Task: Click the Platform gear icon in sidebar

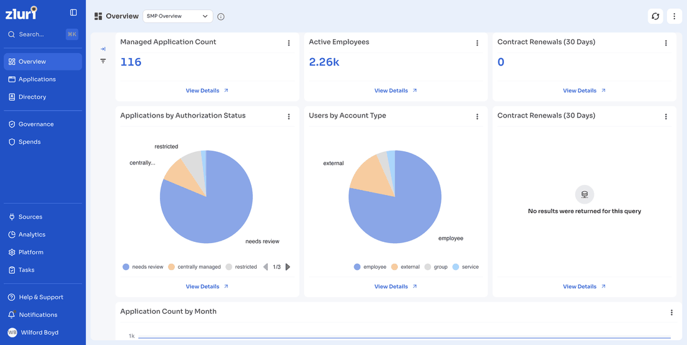Action: pos(12,252)
